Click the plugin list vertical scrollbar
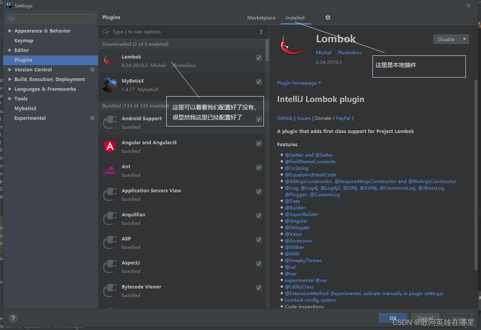 pyautogui.click(x=267, y=50)
